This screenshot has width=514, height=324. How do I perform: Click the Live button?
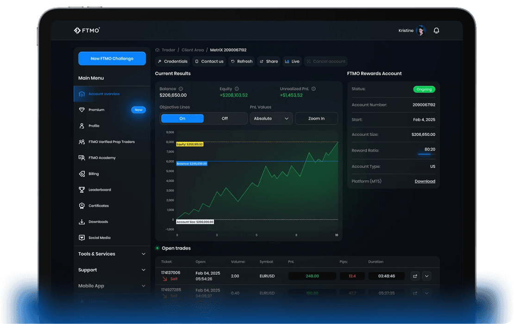292,61
